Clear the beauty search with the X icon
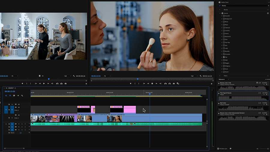270x152 pixels. [x=268, y=6]
